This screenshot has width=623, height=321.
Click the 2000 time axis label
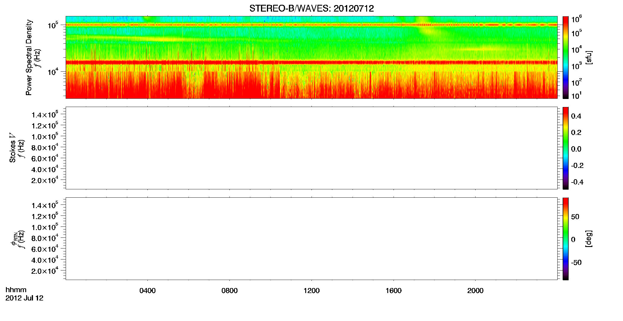(475, 291)
